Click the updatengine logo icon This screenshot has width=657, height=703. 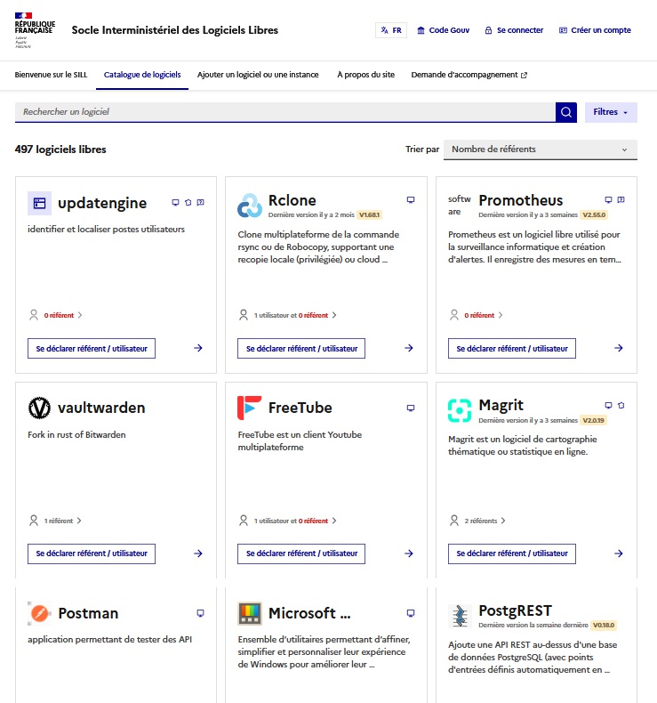point(39,203)
